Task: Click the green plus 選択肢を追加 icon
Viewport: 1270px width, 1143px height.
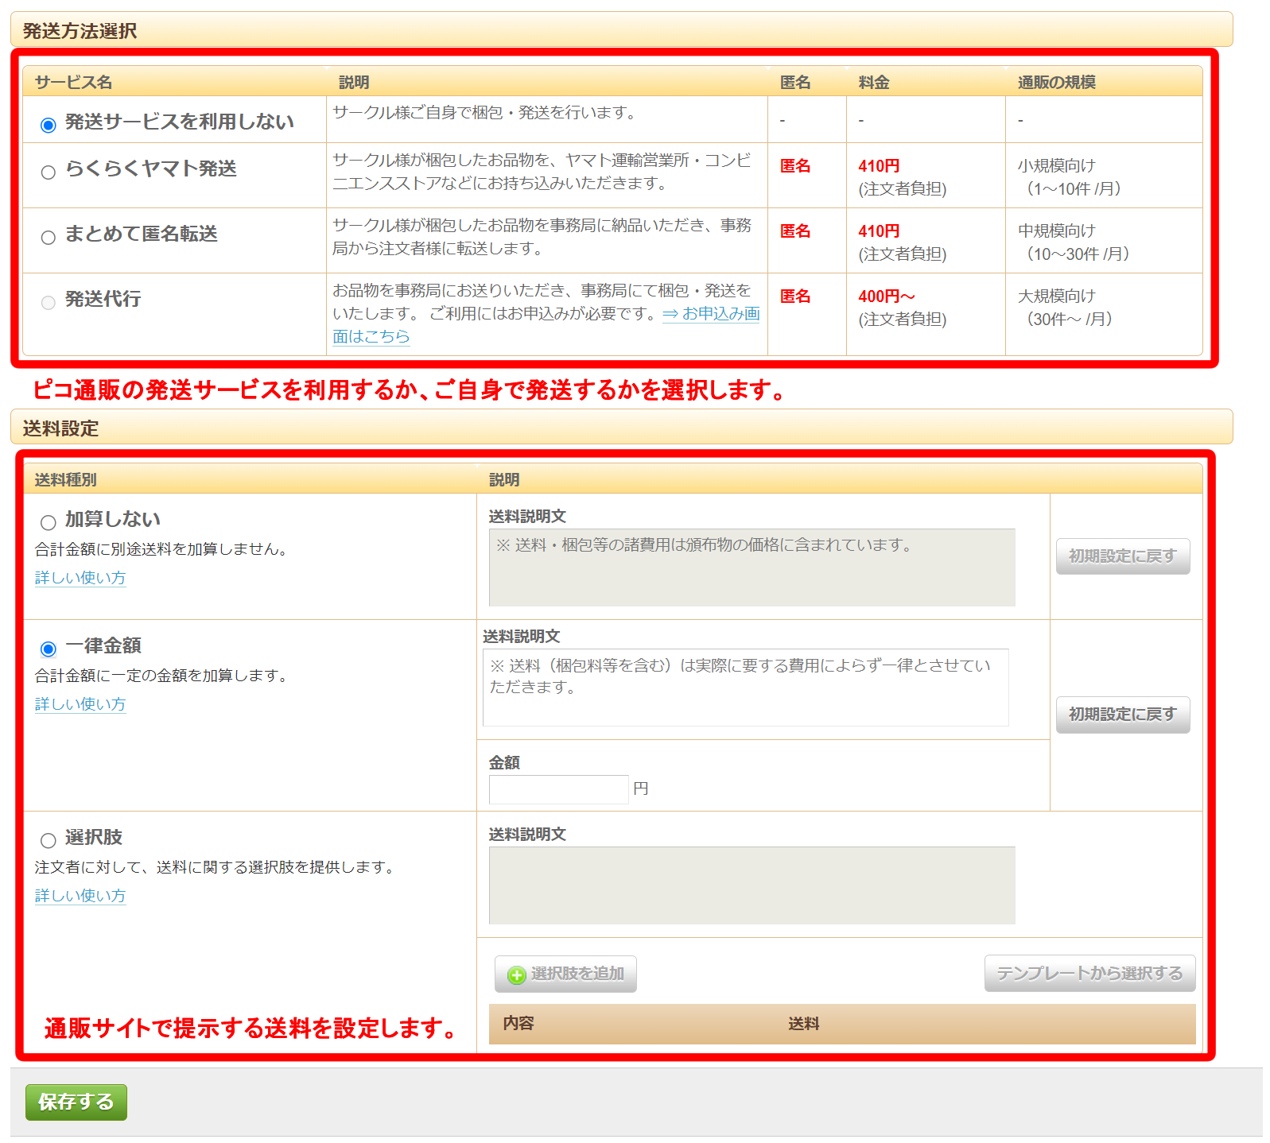Action: 517,974
